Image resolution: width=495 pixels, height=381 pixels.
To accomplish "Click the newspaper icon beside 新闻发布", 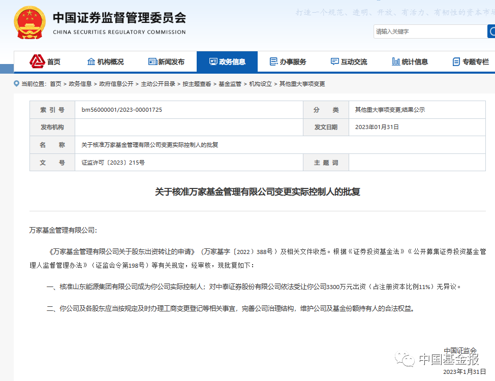I will pos(153,61).
